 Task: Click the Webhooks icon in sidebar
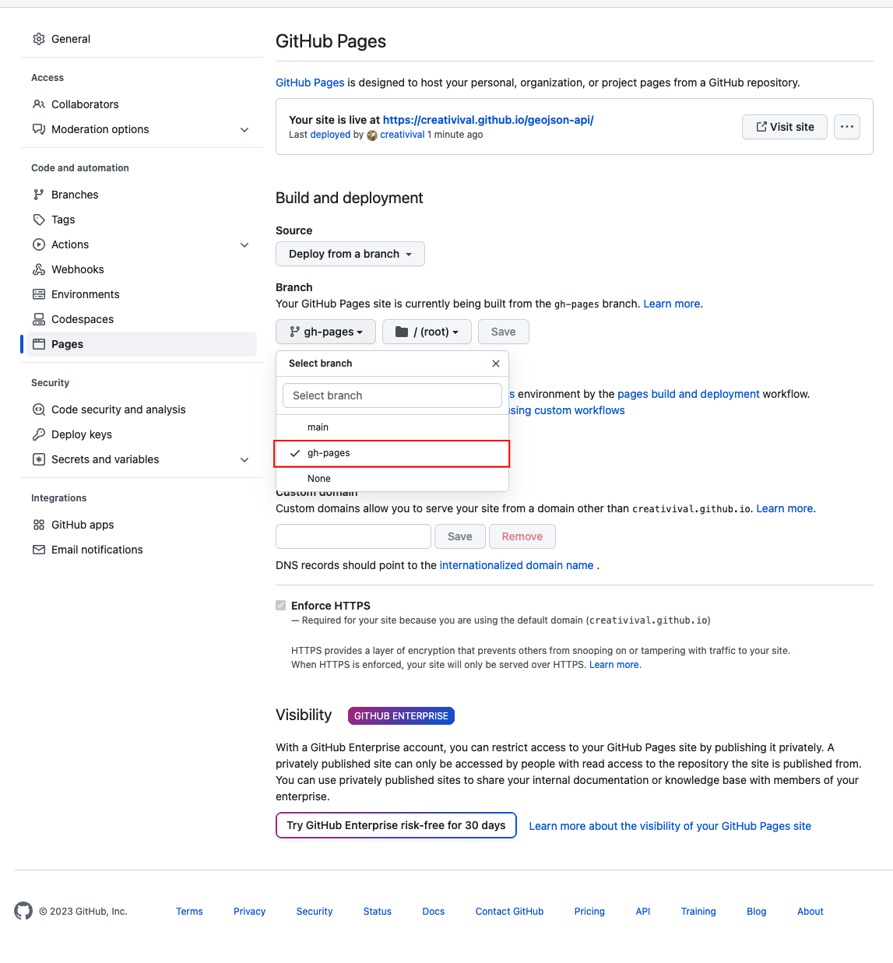click(x=39, y=269)
